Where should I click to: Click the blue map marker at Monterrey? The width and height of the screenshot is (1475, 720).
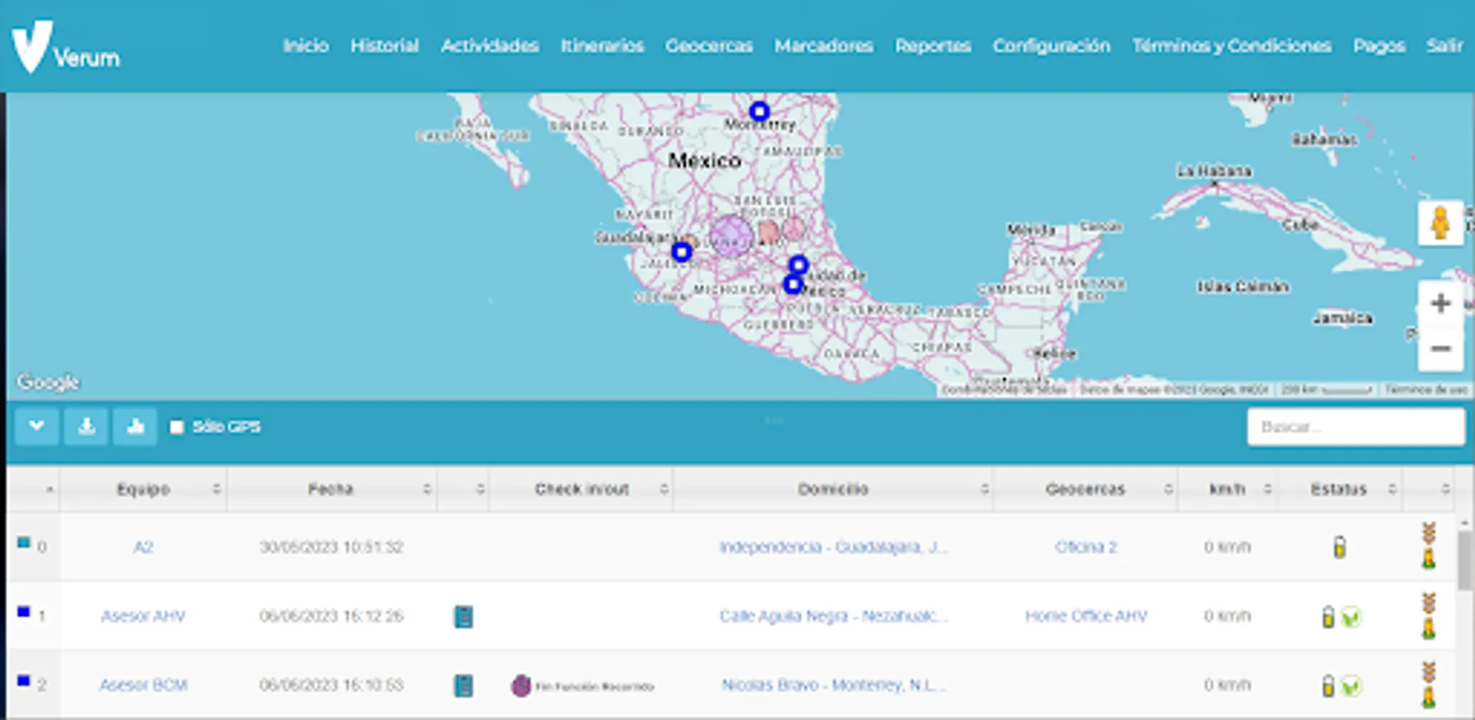point(759,111)
